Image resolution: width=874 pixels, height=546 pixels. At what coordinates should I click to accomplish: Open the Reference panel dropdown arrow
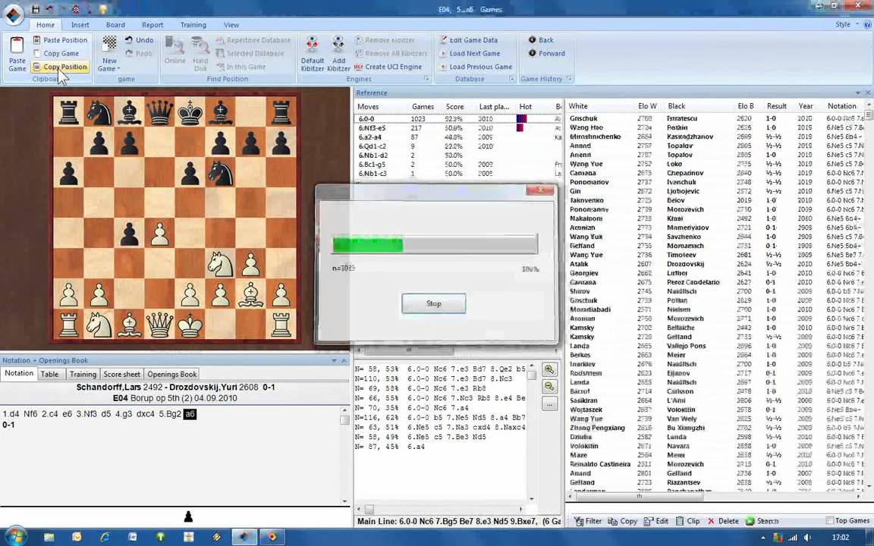(x=858, y=93)
